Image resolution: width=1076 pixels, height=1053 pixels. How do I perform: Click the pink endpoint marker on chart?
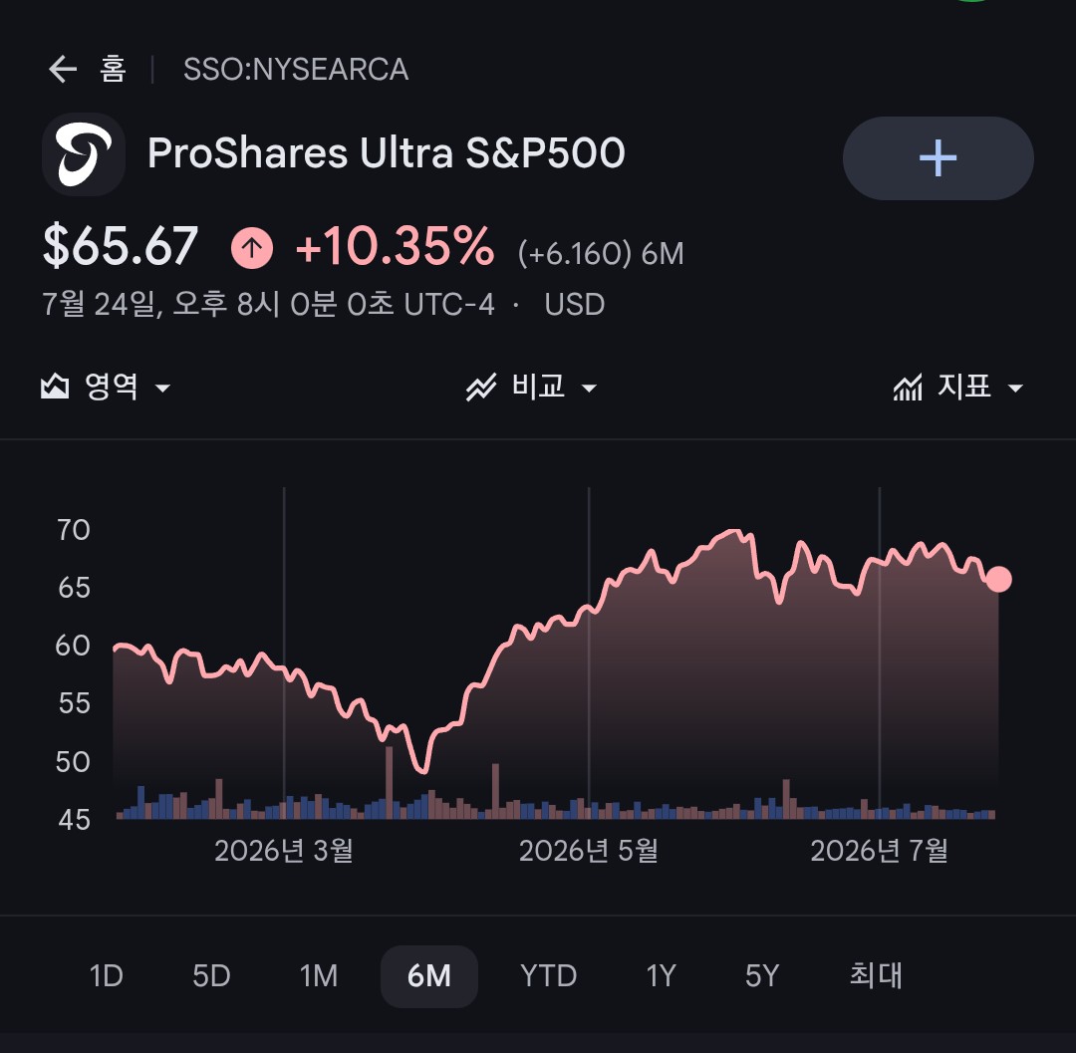(998, 579)
